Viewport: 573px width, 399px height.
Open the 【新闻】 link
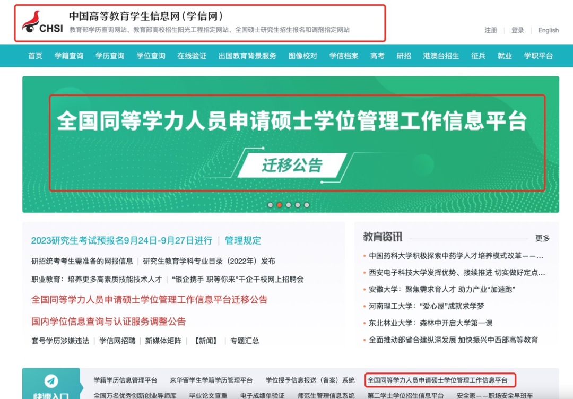(x=206, y=341)
